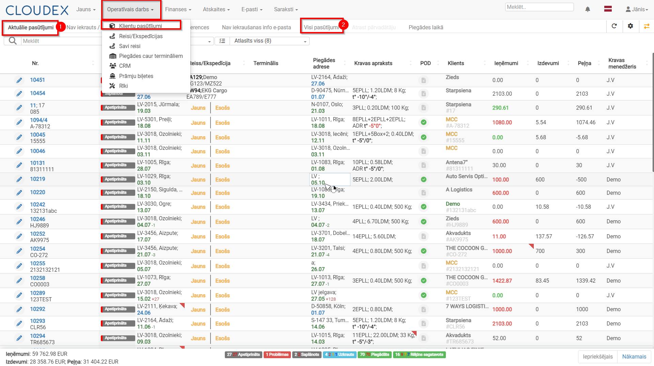Click the top-right Meklēt search field
The width and height of the screenshot is (654, 366).
coord(539,7)
